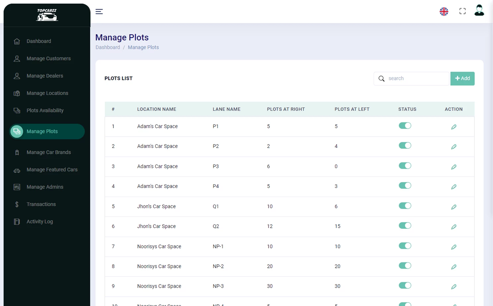This screenshot has width=493, height=306.
Task: Toggle the status switch for Q2
Action: click(405, 225)
